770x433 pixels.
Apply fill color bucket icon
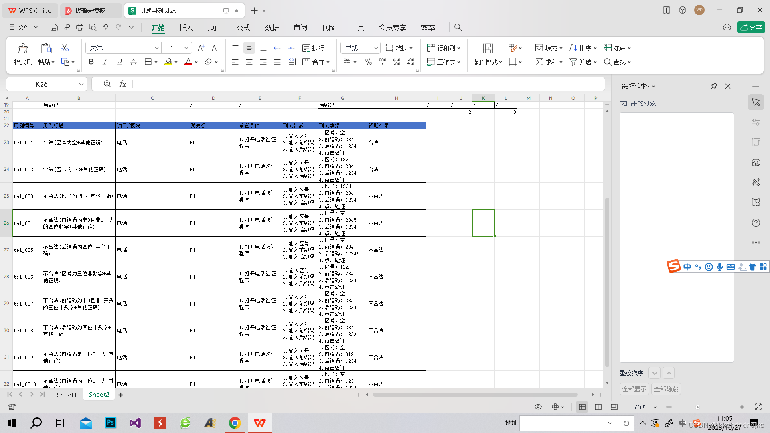168,62
